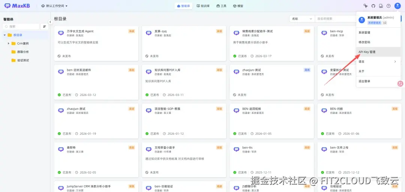
Task: Click robot icon of ben-mcp card
Action: [324, 33]
